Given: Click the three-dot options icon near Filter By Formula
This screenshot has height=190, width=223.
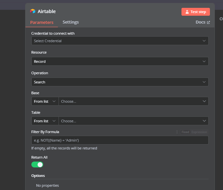Looking at the screenshot, I should click(x=177, y=132).
